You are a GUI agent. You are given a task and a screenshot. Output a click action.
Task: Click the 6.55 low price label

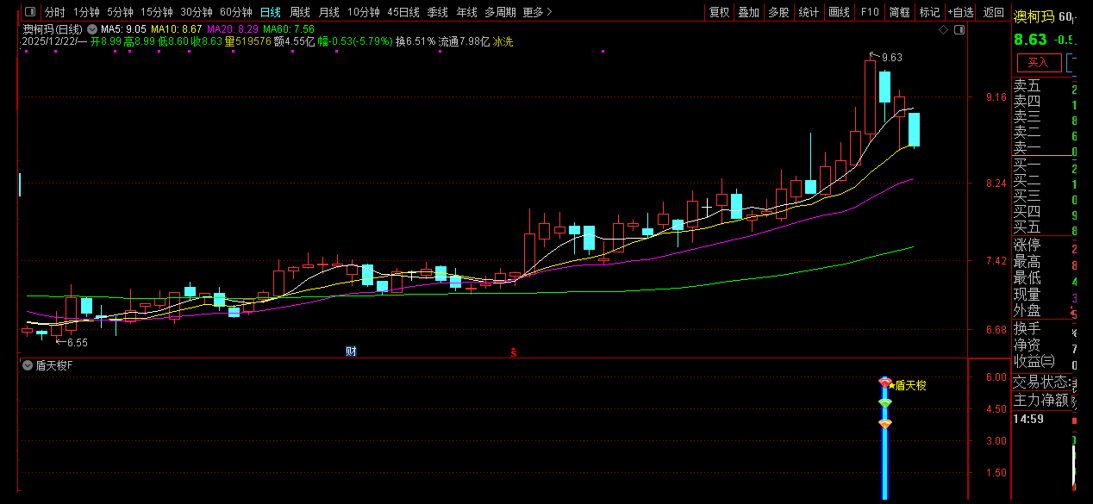(x=78, y=342)
